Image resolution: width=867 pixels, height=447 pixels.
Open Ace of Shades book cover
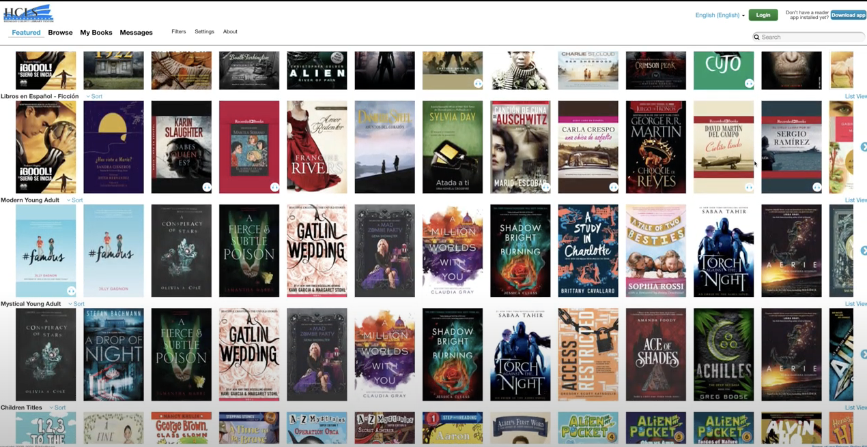pyautogui.click(x=656, y=354)
